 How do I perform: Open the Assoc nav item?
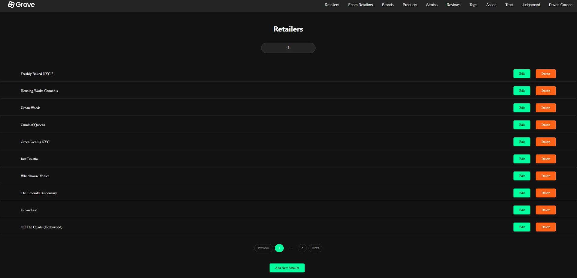coord(491,5)
